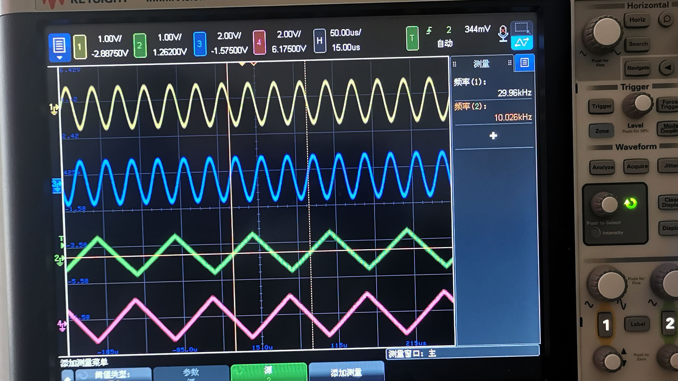Open measurement panel list icon
Screen dimensions: 678x381
tap(524, 63)
